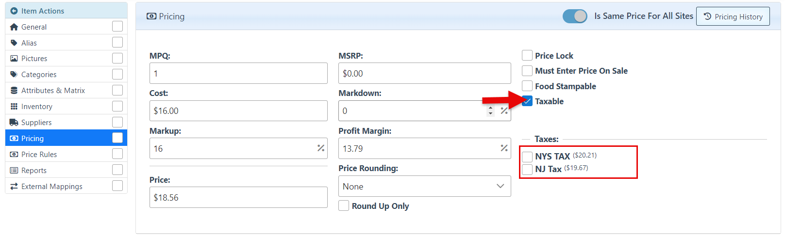The image size is (785, 237).
Task: Click the Alias tag icon
Action: click(14, 43)
